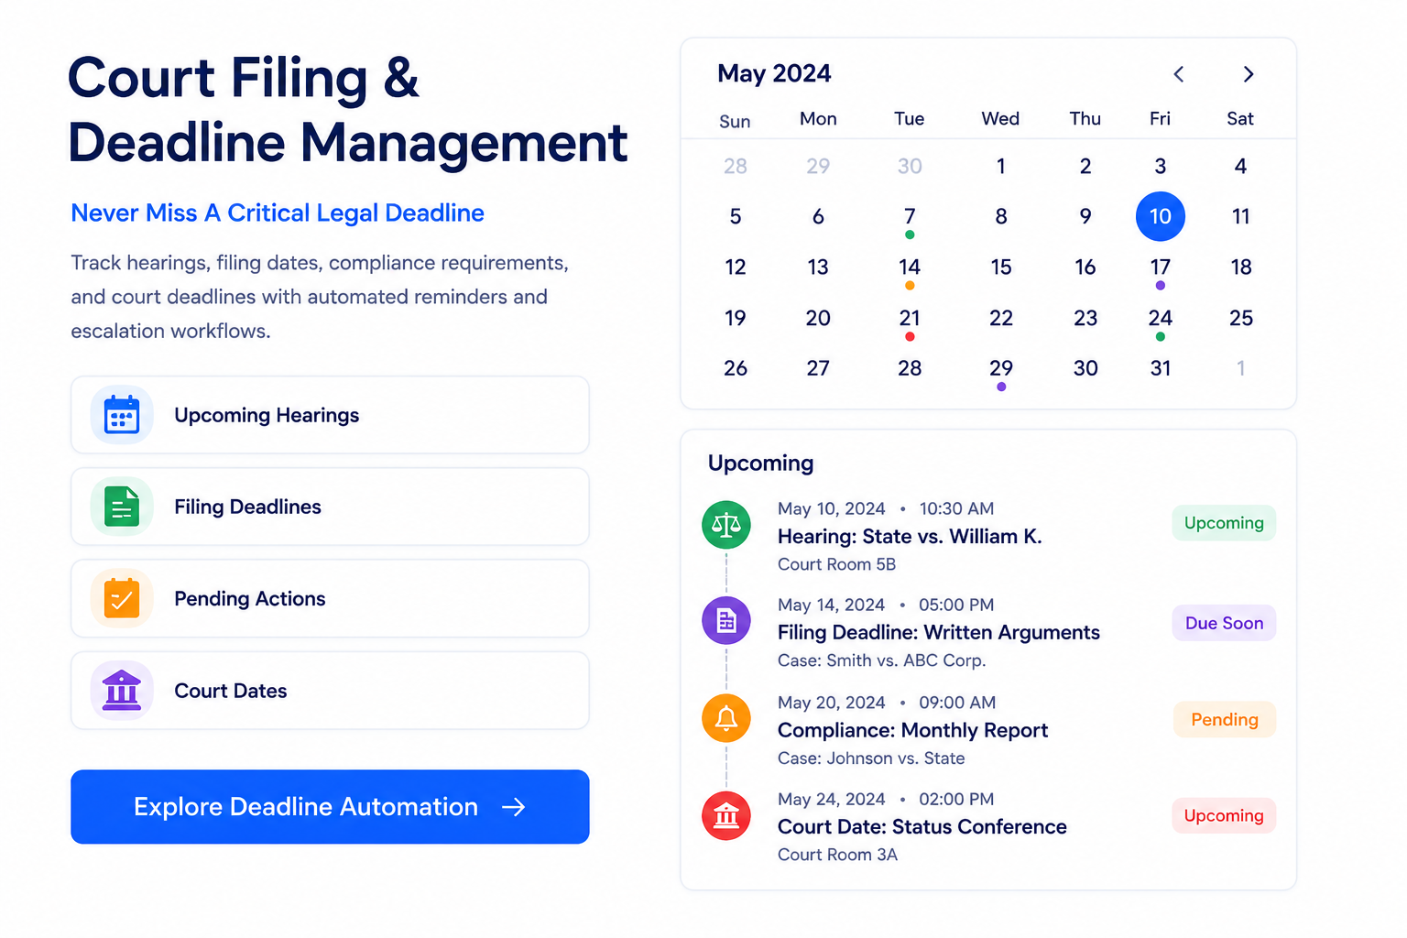Screen dimensions: 1407x938
Task: Click the orange checklist icon beside Pending Actions
Action: point(122,598)
